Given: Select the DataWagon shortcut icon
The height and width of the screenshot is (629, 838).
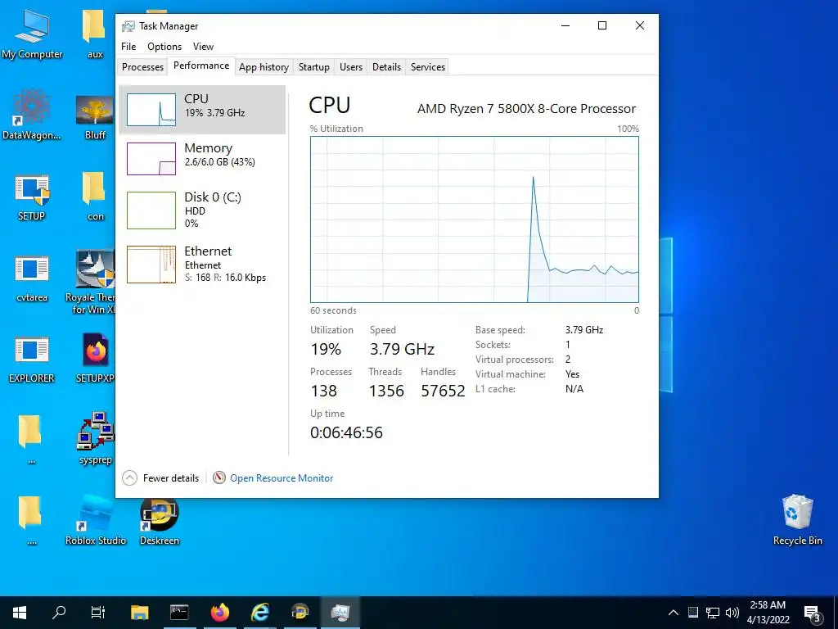Looking at the screenshot, I should (x=32, y=115).
